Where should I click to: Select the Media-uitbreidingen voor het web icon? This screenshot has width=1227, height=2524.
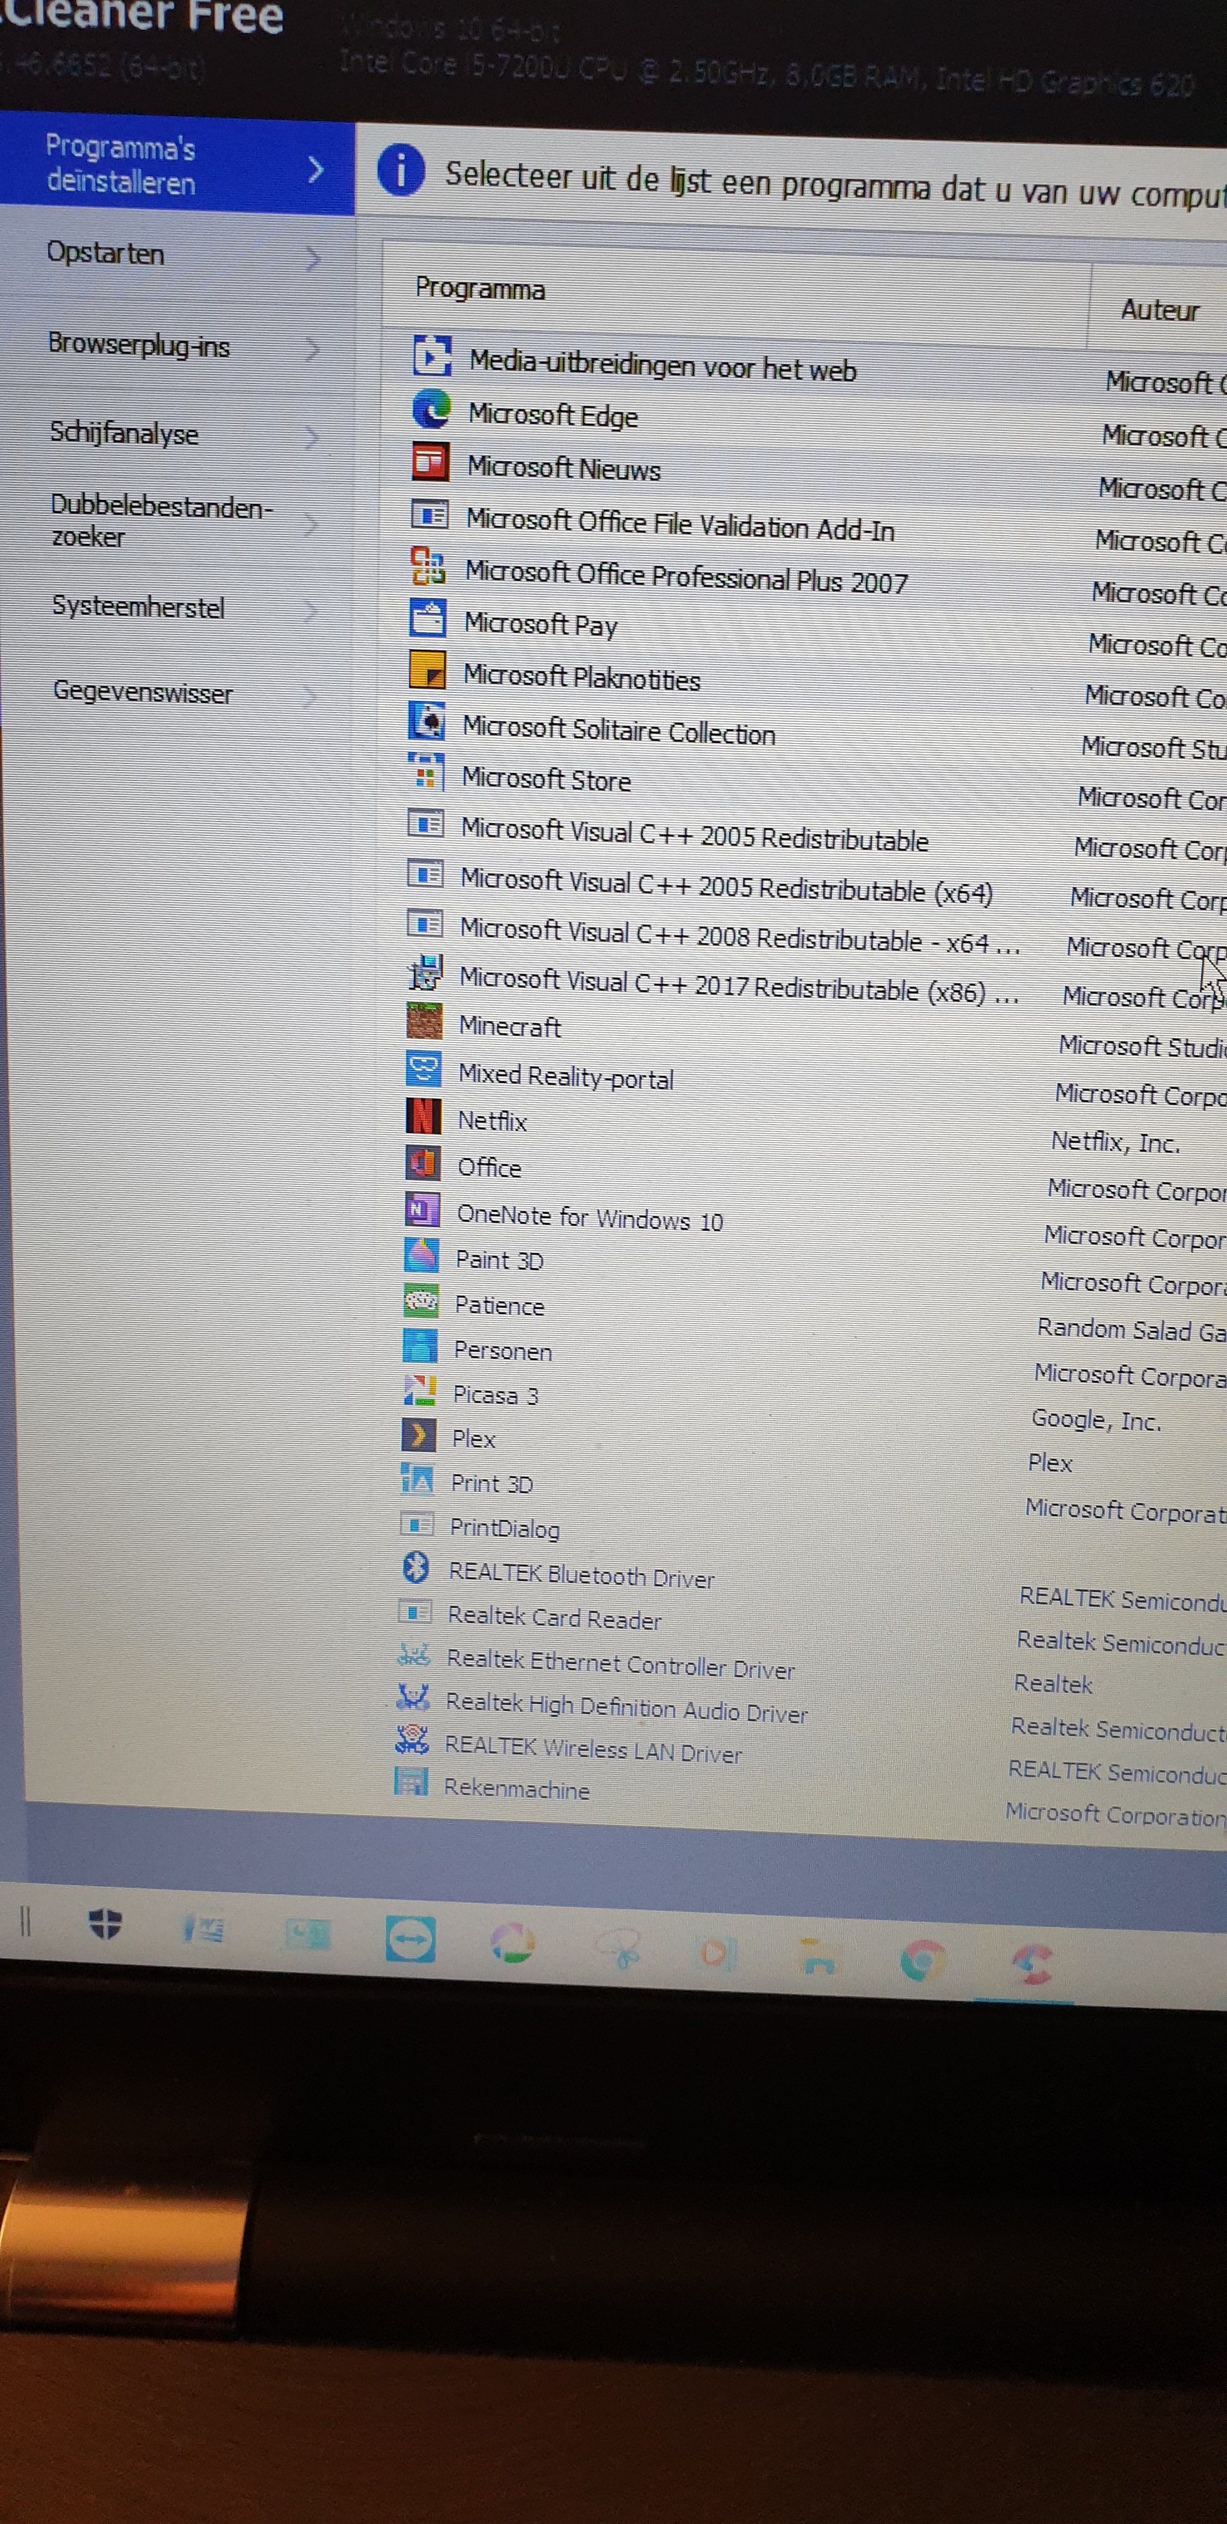[x=432, y=356]
